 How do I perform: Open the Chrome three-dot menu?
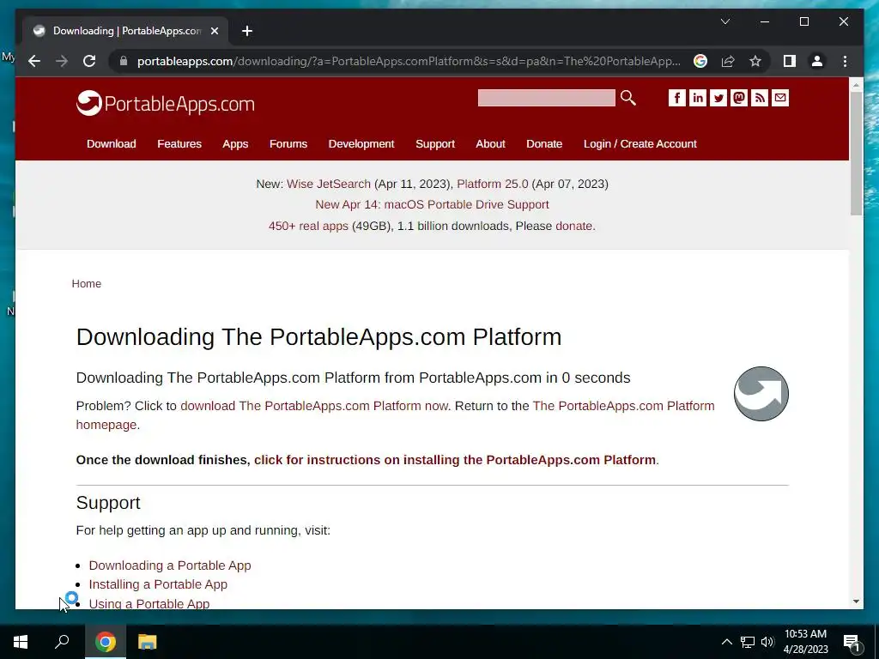click(845, 61)
